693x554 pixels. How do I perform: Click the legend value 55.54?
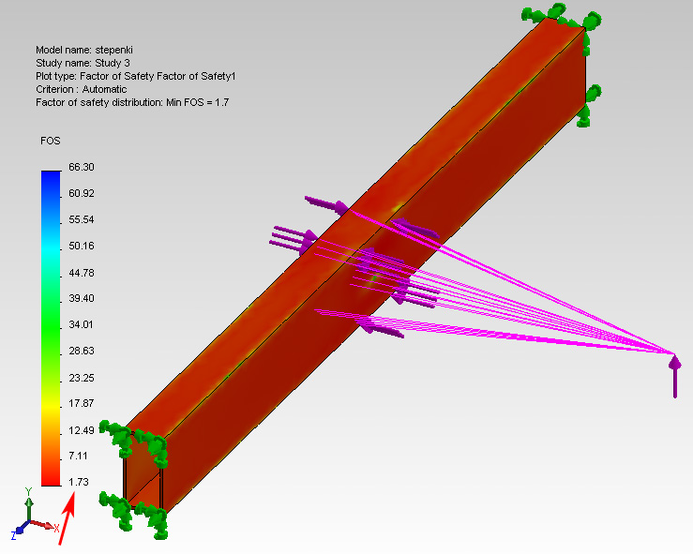click(82, 219)
